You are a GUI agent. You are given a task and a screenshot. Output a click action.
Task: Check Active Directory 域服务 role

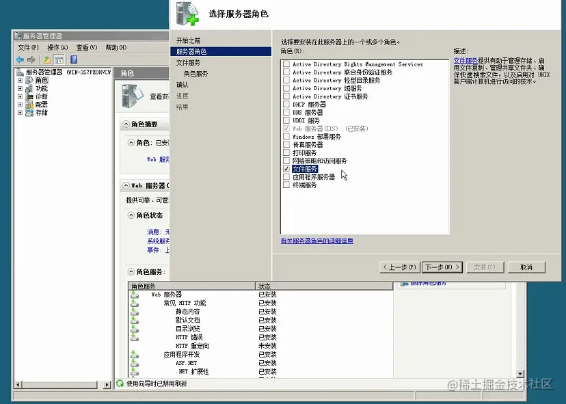[x=286, y=88]
